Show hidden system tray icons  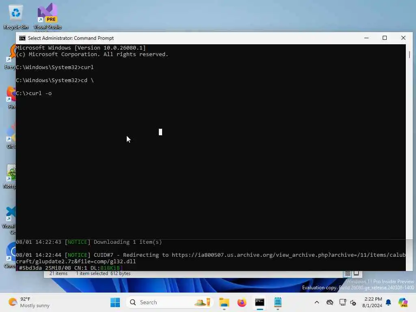(317, 302)
